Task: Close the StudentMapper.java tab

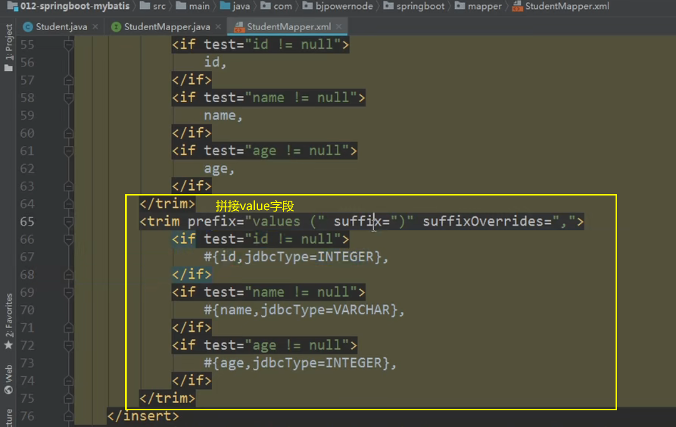Action: pos(219,27)
